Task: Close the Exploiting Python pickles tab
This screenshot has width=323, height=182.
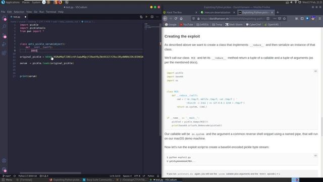Action: pyautogui.click(x=272, y=12)
